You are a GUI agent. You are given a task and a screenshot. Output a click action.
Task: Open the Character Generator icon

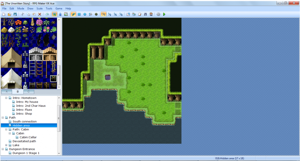tap(151, 14)
